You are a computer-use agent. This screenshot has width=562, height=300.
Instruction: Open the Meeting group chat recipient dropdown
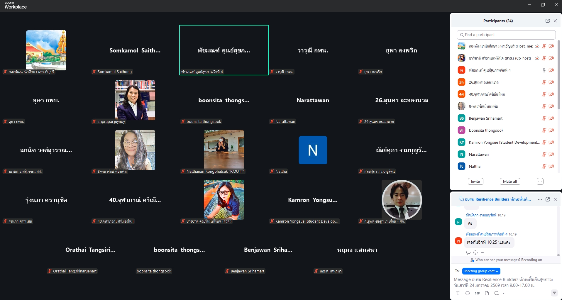[x=481, y=271]
